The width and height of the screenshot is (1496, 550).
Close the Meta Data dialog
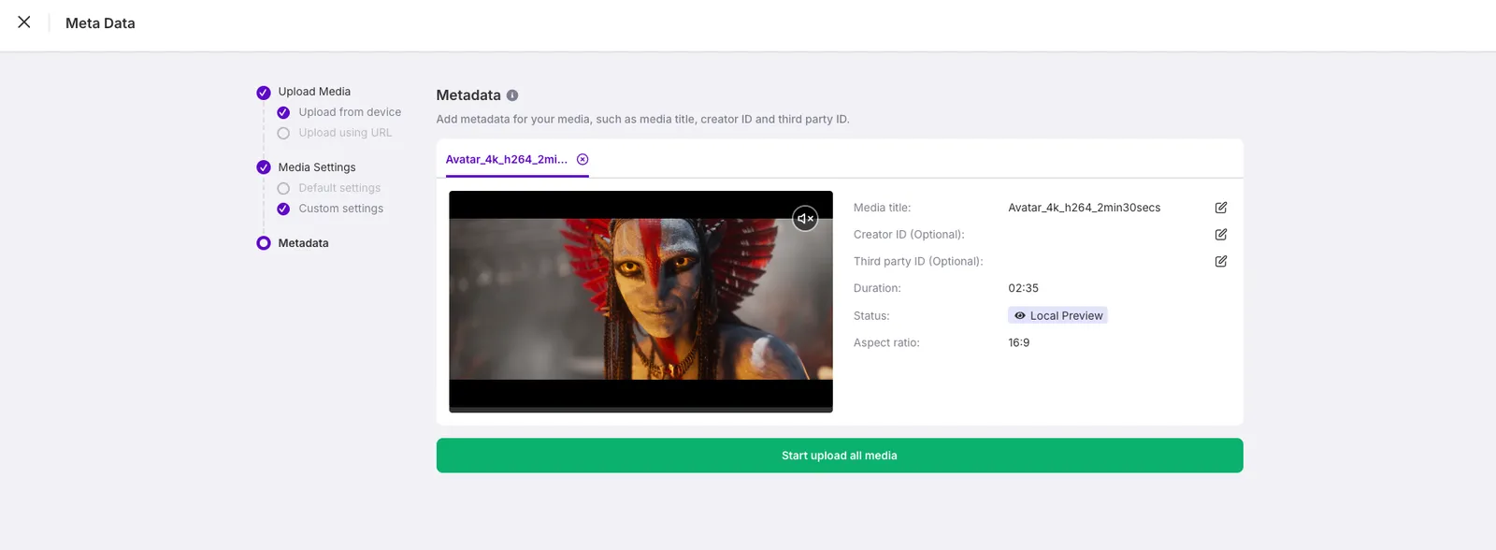(24, 22)
